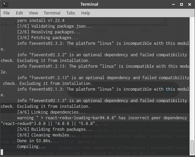Click the vertical scrollbar thumb
The width and height of the screenshot is (195, 157).
(192, 147)
